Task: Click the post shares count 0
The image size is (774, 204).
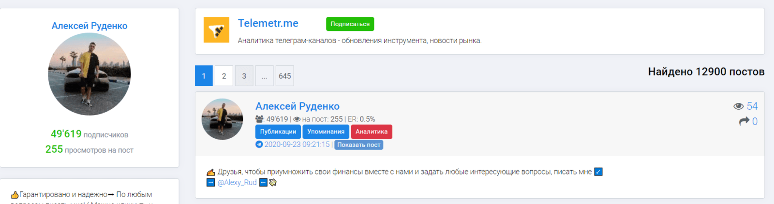Action: click(x=755, y=121)
